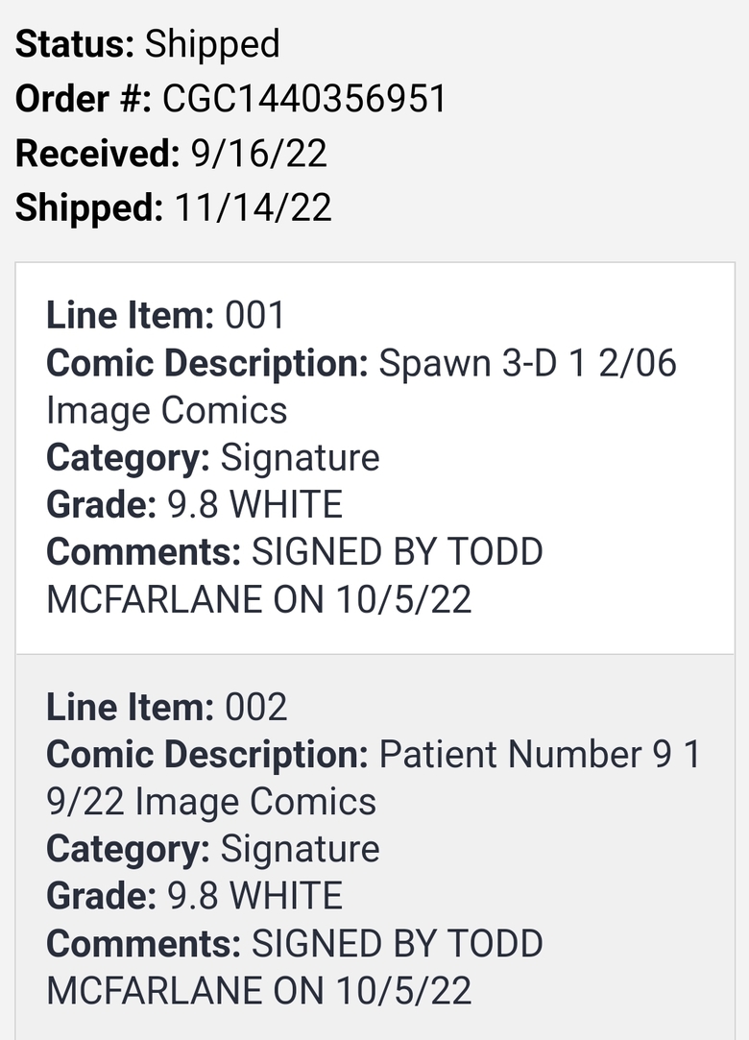Click Patient Number 9 1 comic description

point(540,754)
